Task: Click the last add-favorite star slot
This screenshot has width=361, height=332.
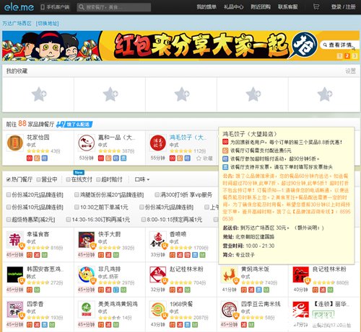Action: click(324, 94)
